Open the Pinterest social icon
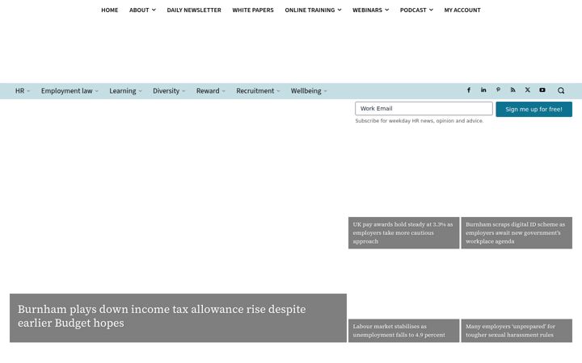 [x=498, y=90]
